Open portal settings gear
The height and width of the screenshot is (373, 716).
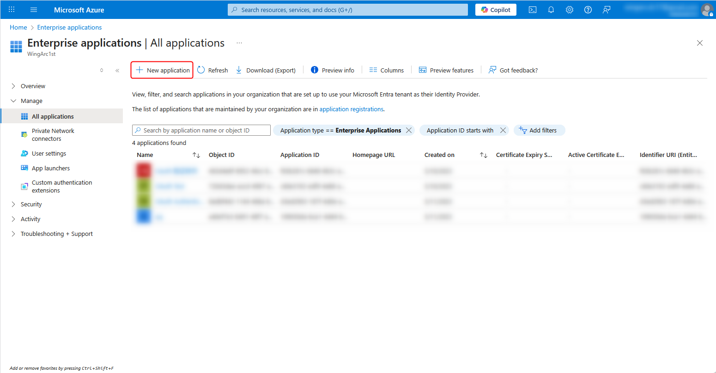(570, 10)
